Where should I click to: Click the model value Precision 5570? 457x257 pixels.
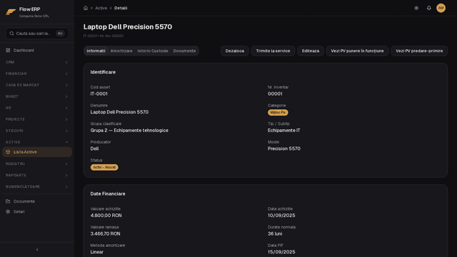point(284,148)
